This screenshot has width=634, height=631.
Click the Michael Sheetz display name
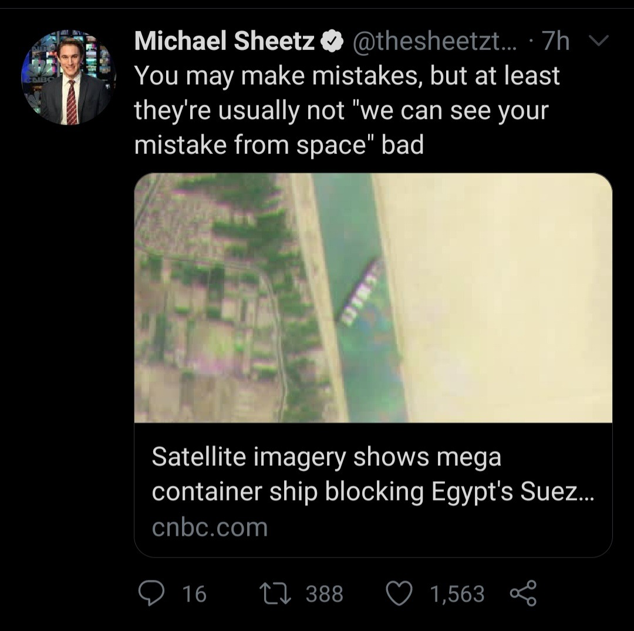coord(225,41)
